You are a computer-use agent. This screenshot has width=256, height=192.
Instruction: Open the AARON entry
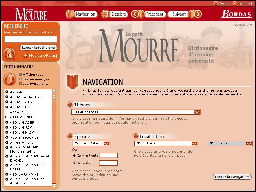click(x=16, y=92)
